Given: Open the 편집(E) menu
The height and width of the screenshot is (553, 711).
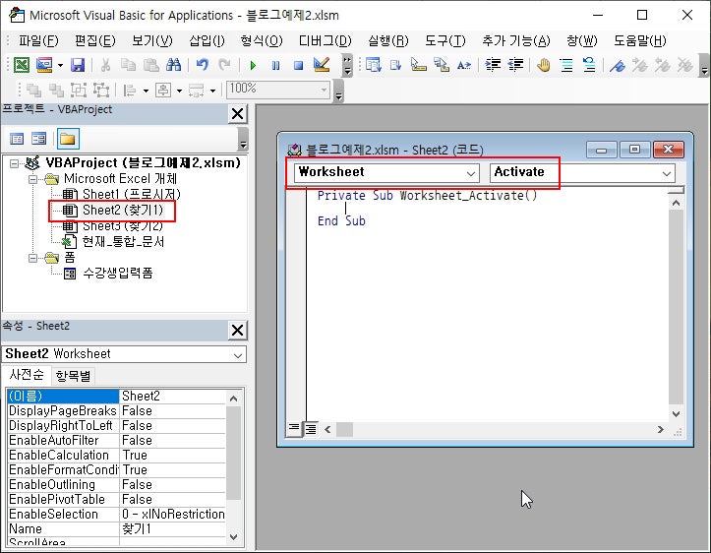Looking at the screenshot, I should coord(95,40).
